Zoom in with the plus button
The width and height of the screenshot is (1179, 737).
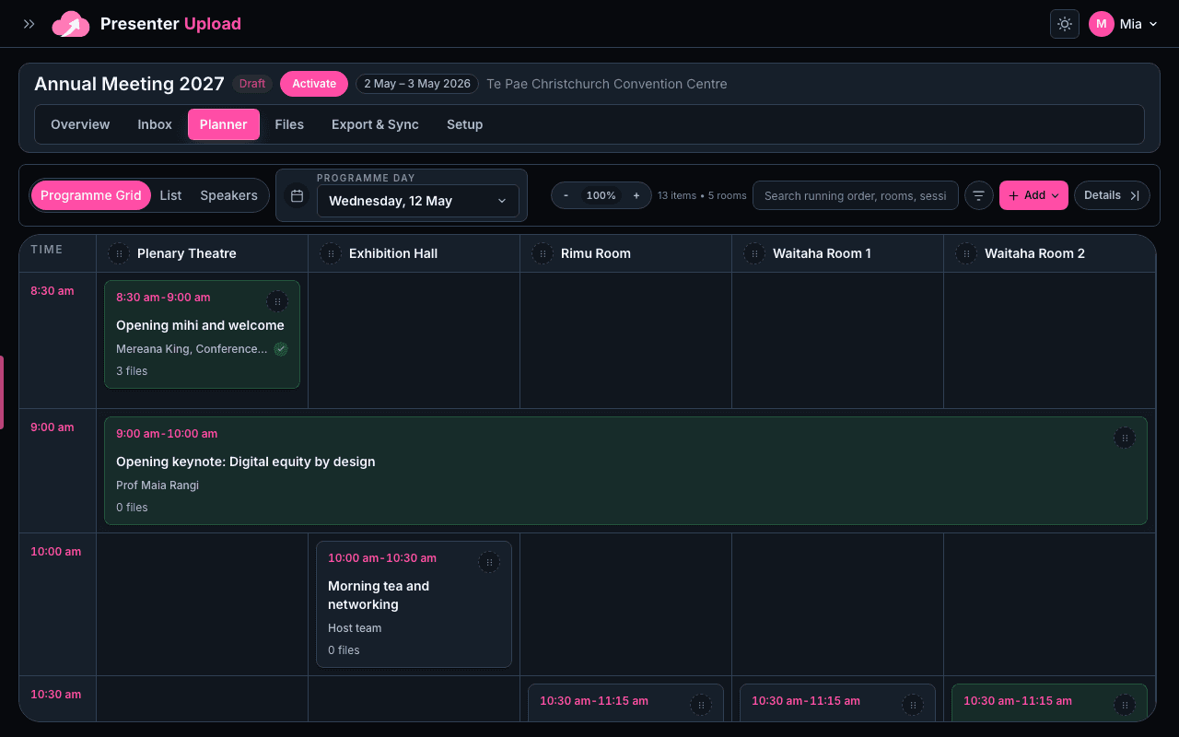[636, 195]
